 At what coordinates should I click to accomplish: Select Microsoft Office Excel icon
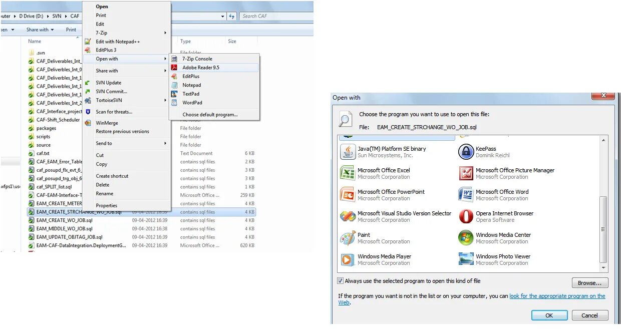click(x=348, y=173)
